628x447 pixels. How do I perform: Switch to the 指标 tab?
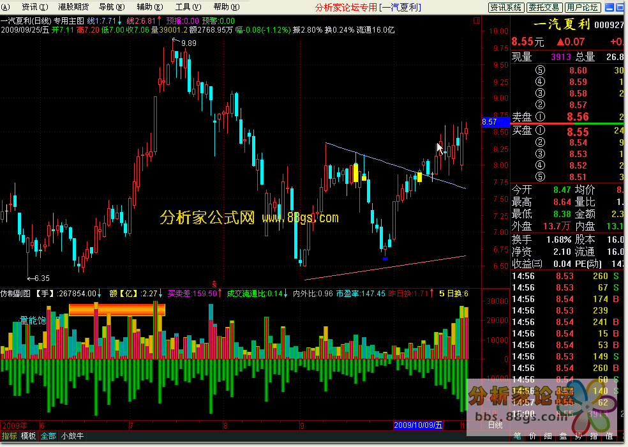coord(9,436)
